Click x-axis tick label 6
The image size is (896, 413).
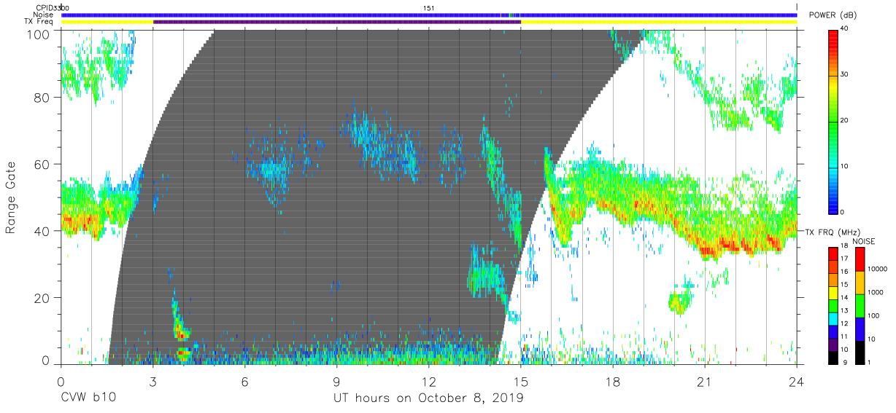point(244,382)
